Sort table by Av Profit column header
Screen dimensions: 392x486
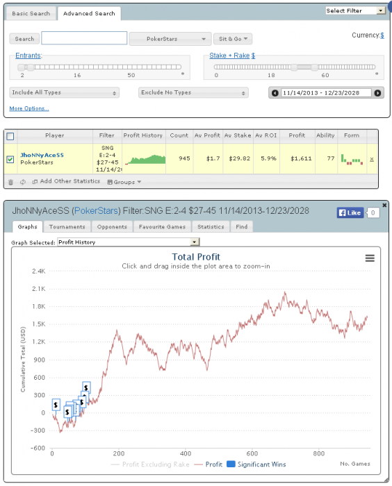pos(207,135)
